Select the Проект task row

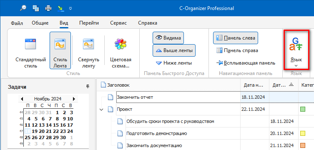tap(205, 110)
